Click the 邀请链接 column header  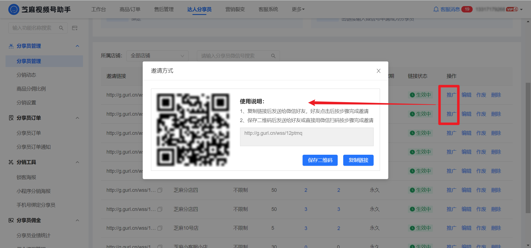[116, 76]
